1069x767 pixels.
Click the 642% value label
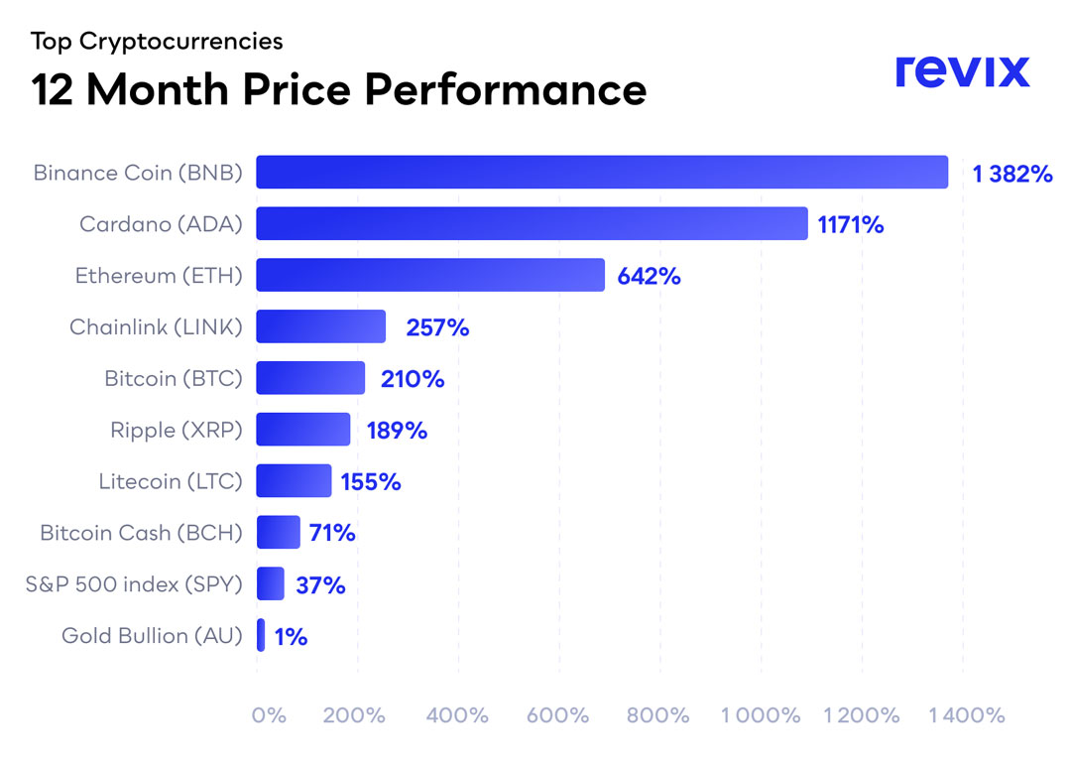point(649,277)
